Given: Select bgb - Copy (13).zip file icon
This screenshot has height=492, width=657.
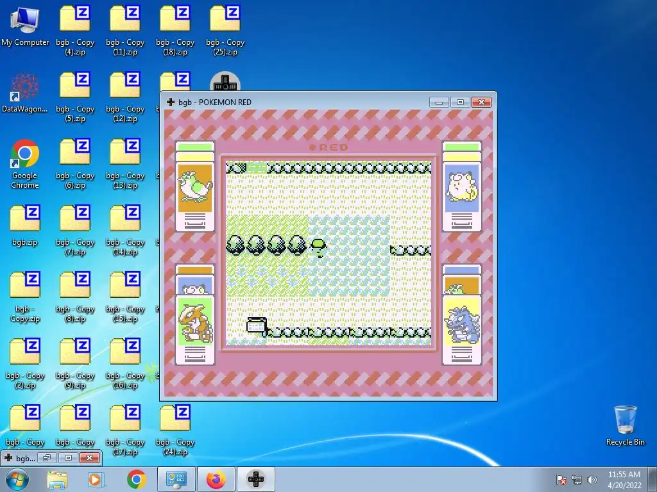Looking at the screenshot, I should [x=125, y=164].
